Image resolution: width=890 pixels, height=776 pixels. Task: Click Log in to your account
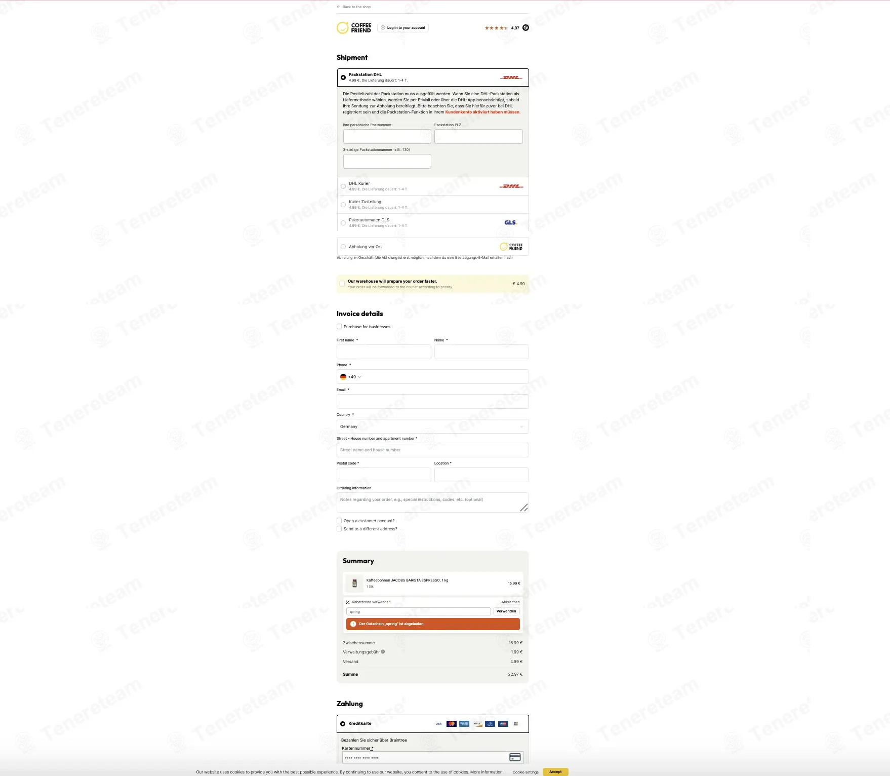tap(403, 28)
